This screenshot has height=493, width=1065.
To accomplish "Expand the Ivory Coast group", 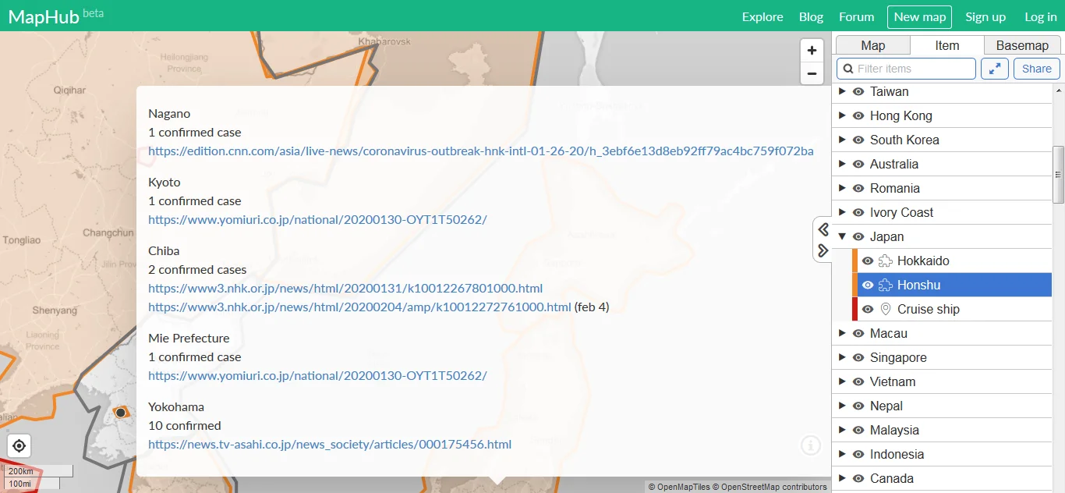I will click(842, 212).
